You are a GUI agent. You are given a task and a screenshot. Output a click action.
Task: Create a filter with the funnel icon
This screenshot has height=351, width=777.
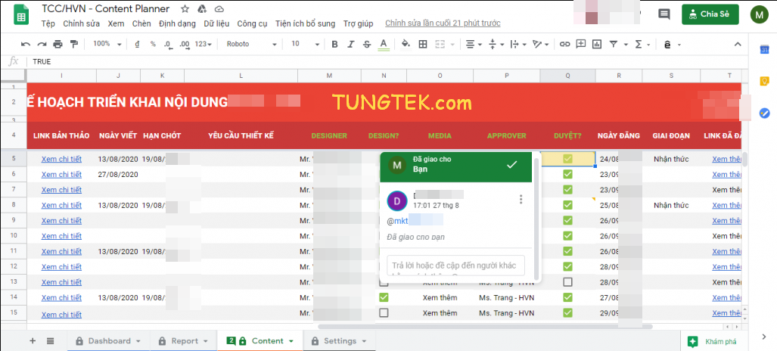point(614,44)
